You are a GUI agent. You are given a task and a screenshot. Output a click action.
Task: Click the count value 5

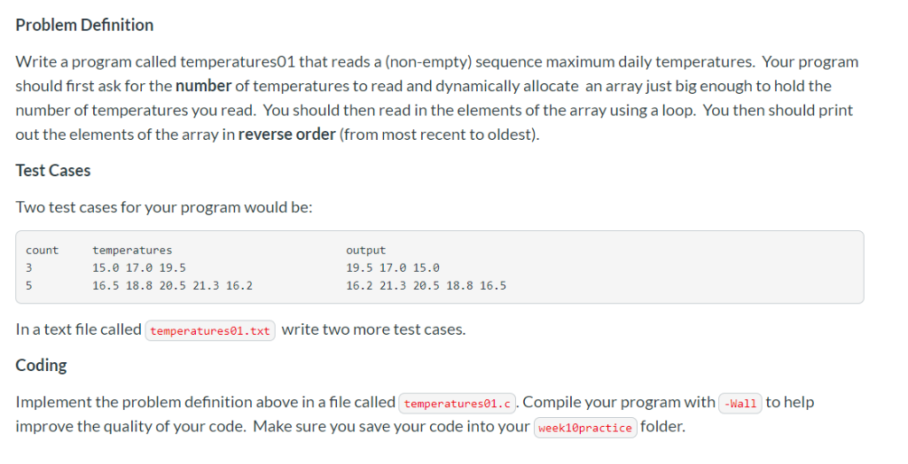(29, 285)
